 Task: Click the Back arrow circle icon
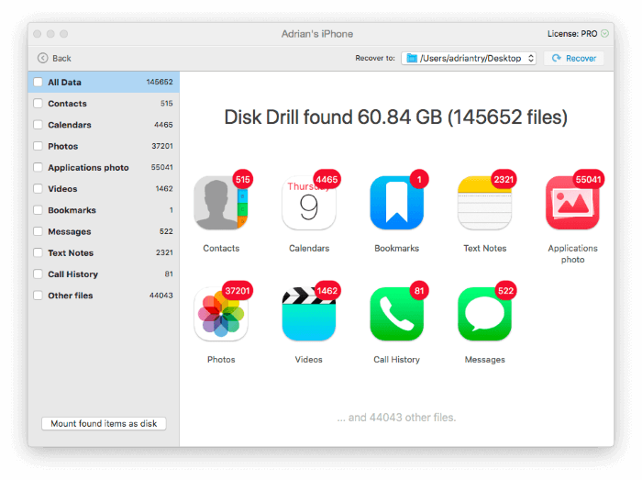click(x=42, y=58)
